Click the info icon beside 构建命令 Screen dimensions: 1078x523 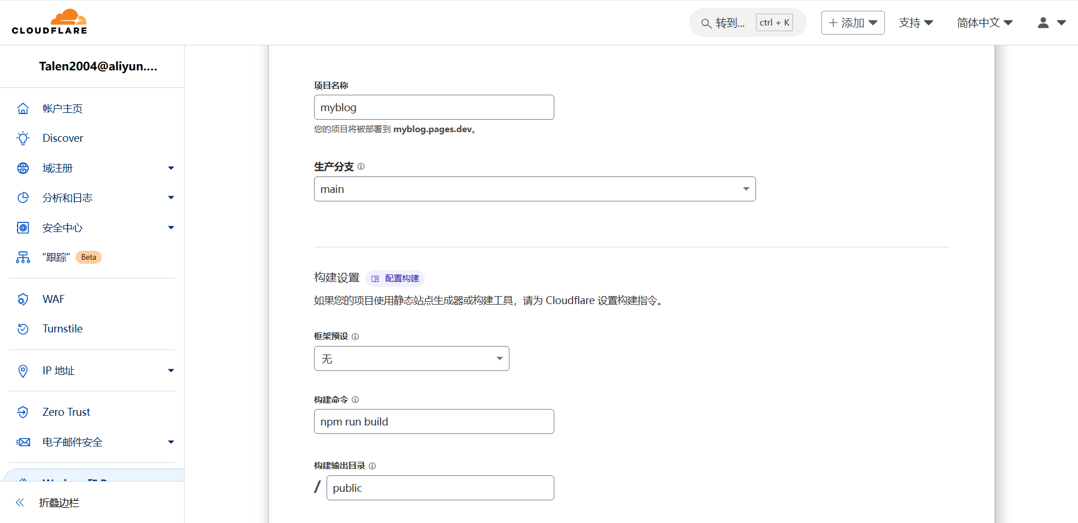pyautogui.click(x=355, y=400)
